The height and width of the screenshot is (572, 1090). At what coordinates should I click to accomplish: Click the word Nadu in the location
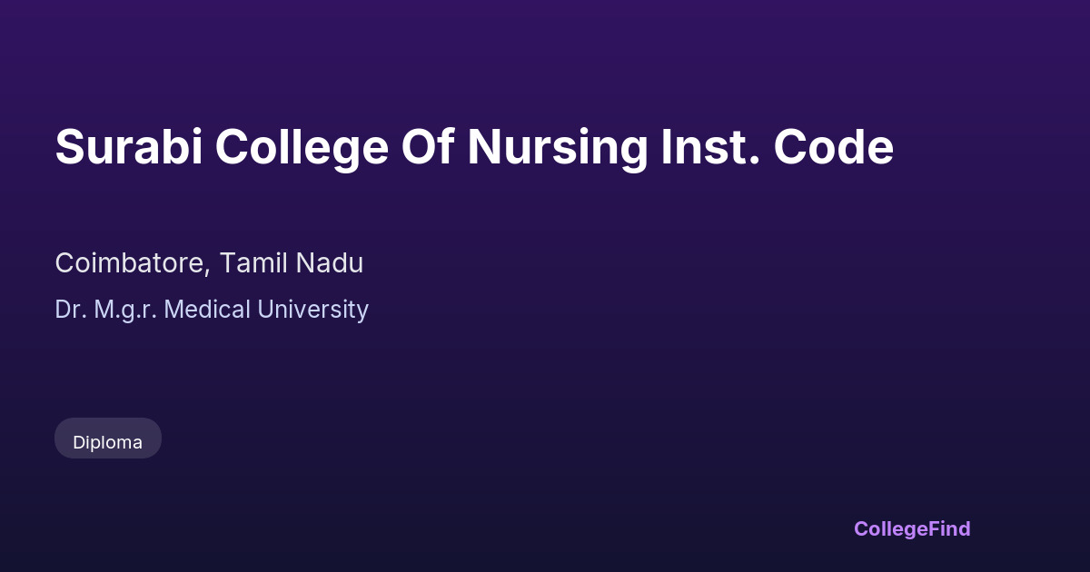click(x=329, y=263)
